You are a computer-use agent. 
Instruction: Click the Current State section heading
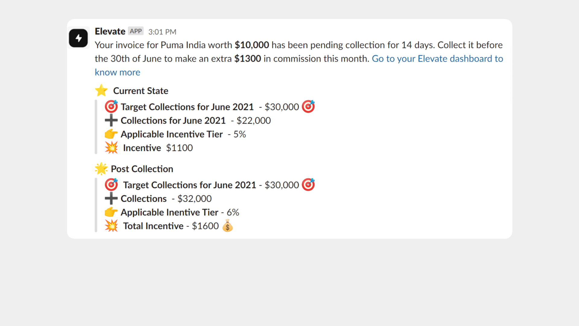click(x=141, y=91)
